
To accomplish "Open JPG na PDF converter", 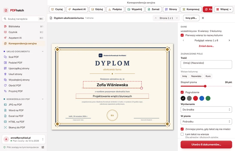I will point(23,105).
